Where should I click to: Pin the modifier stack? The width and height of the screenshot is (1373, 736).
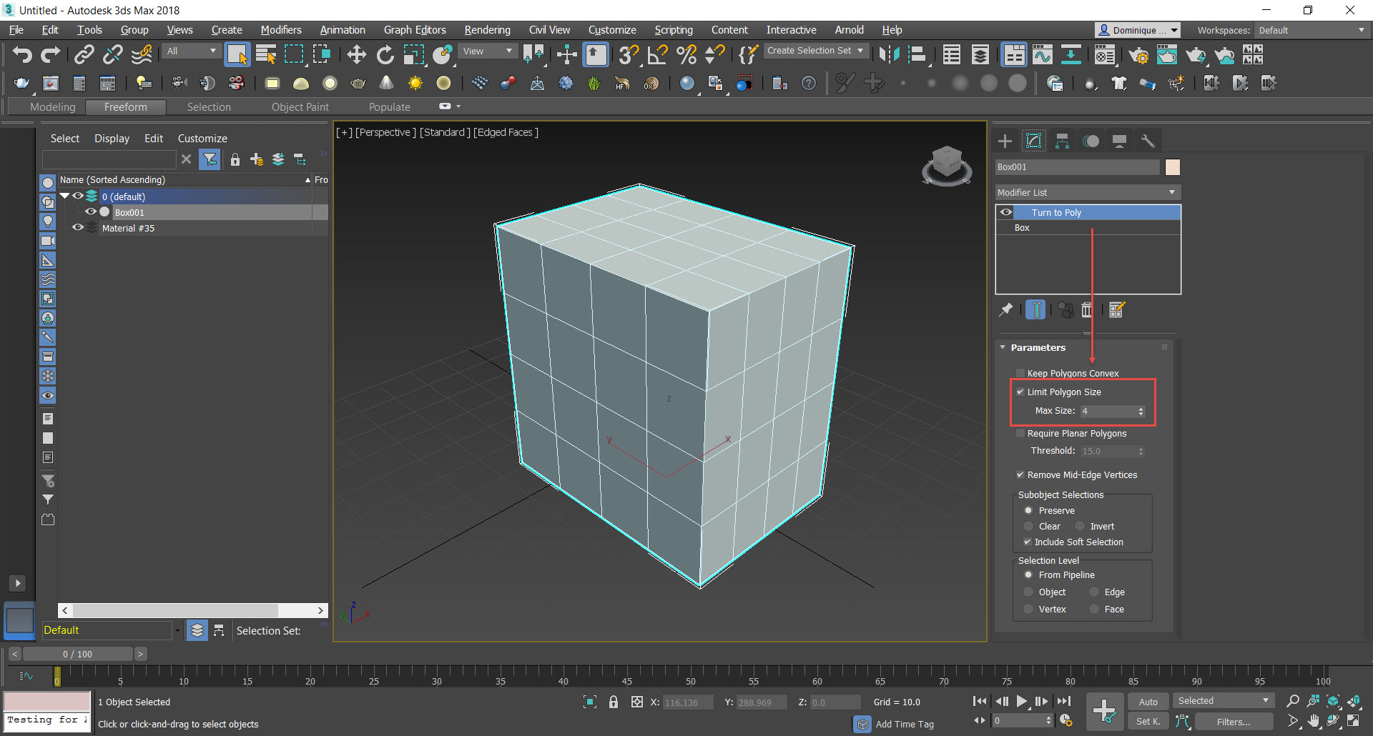pyautogui.click(x=1005, y=309)
